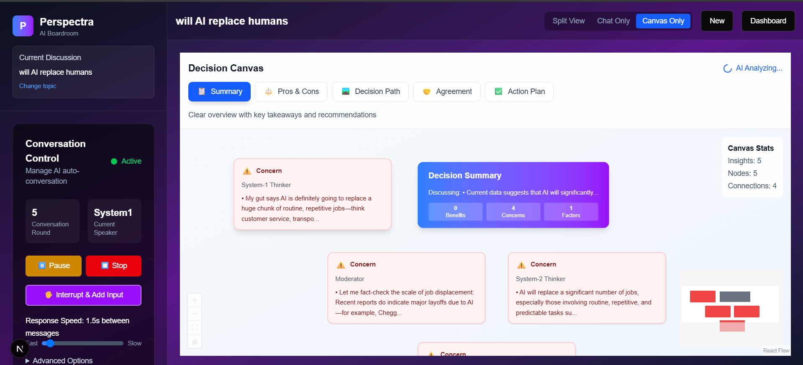
Task: Click the warning icon on System-2 Thinker concern
Action: point(521,265)
